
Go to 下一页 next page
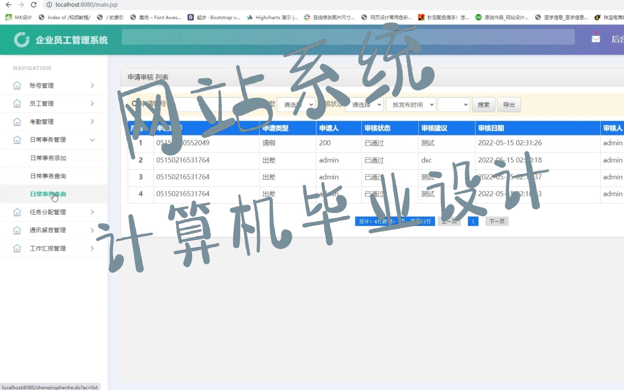point(497,221)
